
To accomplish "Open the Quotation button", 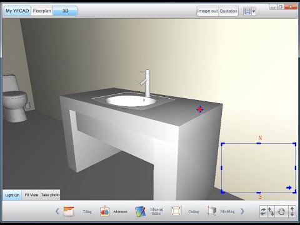I will (x=228, y=11).
